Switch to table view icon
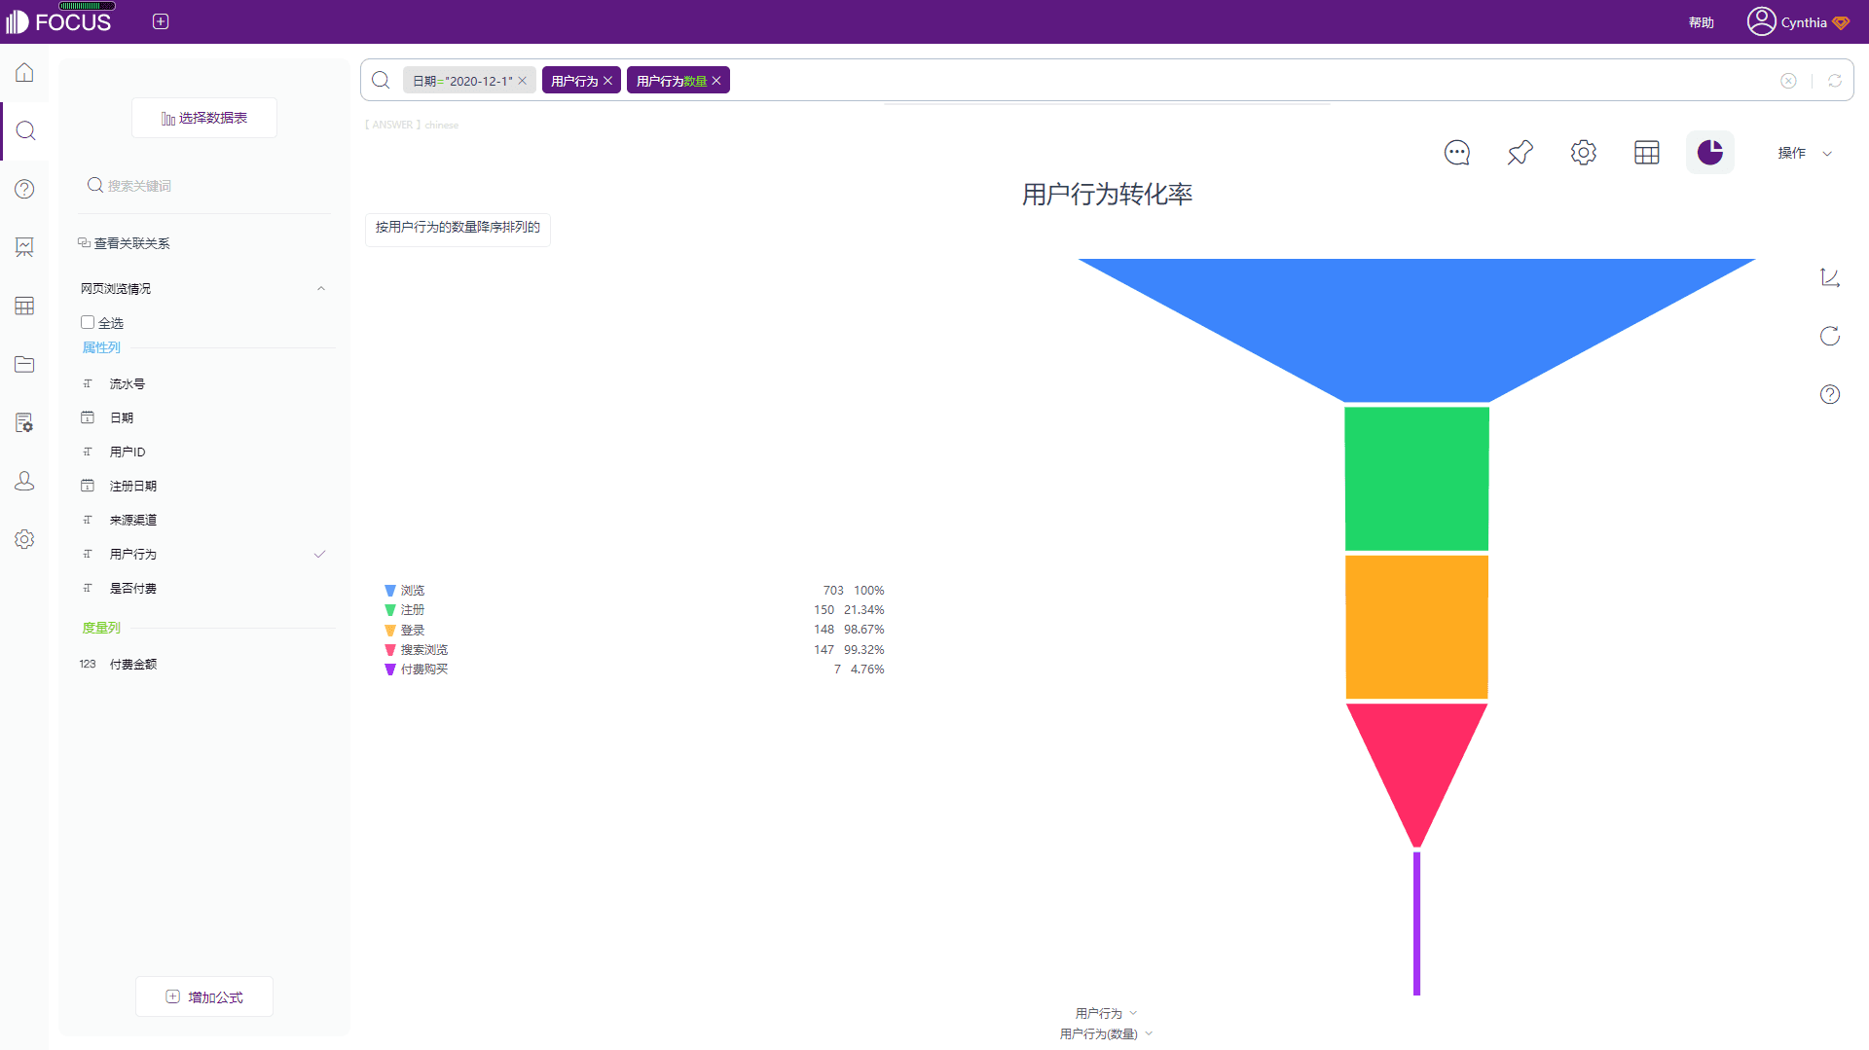 1647,153
